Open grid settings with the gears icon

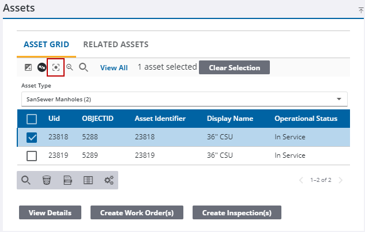tap(108, 180)
